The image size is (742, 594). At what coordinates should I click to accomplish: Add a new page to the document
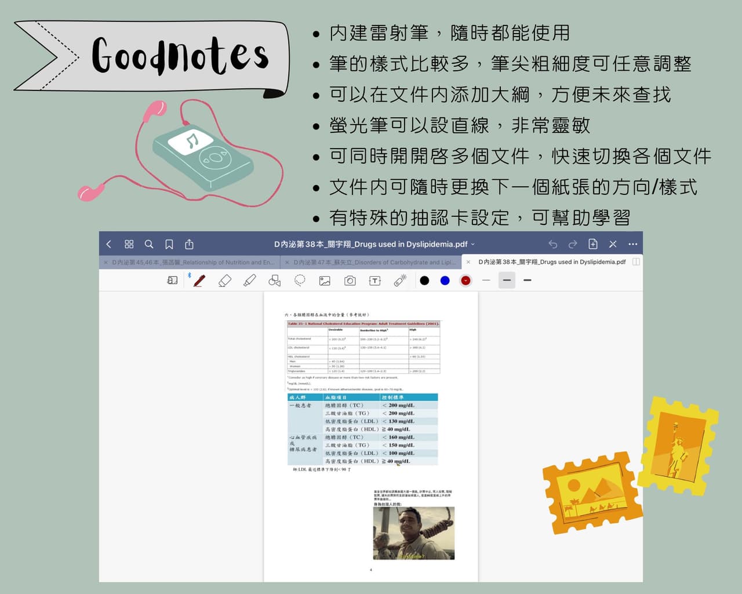593,244
